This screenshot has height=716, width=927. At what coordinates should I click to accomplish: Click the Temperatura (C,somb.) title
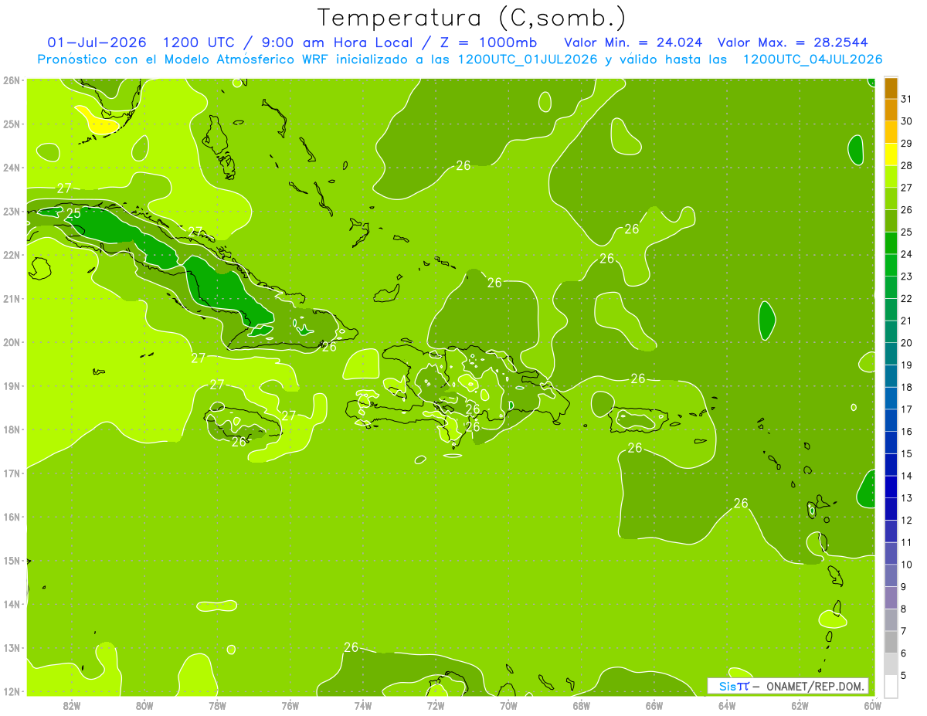click(x=473, y=18)
